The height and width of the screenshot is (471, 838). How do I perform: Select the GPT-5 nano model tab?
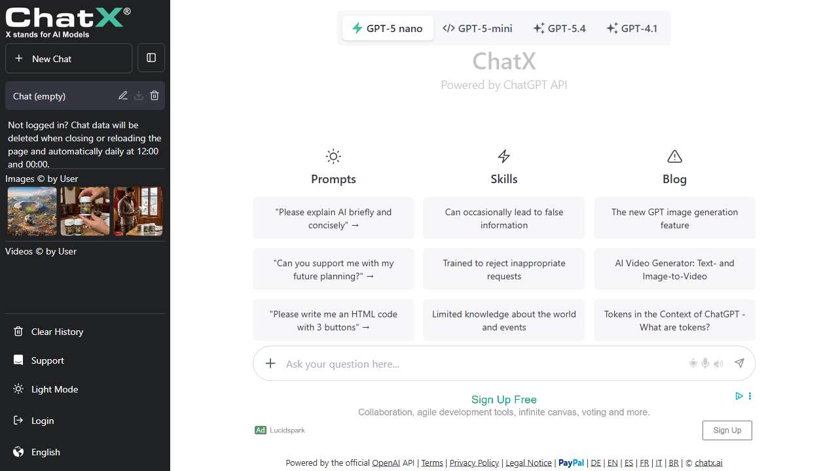(388, 28)
